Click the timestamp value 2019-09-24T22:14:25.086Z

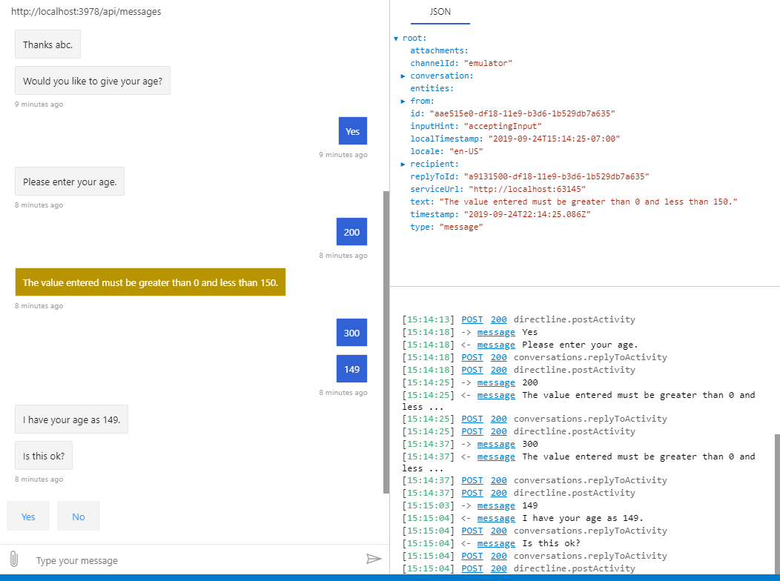[527, 214]
